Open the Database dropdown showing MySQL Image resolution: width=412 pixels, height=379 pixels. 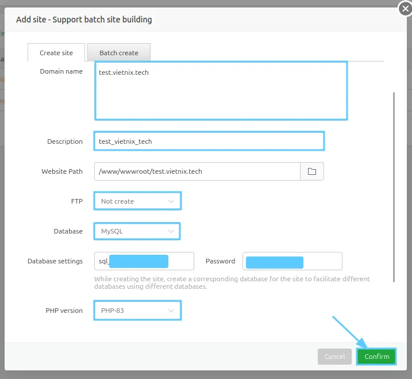point(137,231)
